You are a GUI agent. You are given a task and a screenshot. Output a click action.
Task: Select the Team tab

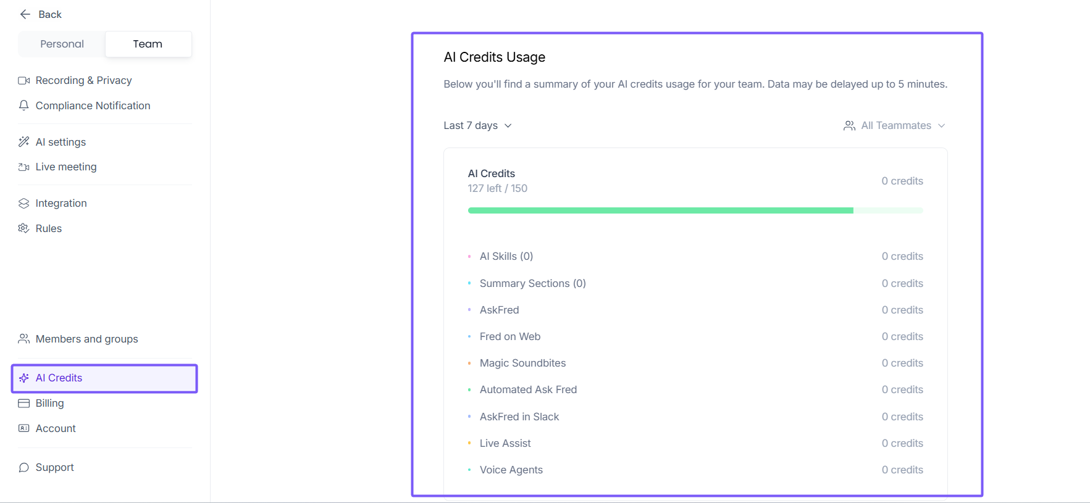click(x=148, y=44)
